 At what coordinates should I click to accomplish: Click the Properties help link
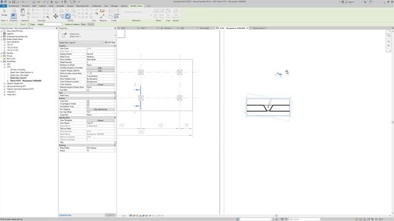(x=65, y=215)
